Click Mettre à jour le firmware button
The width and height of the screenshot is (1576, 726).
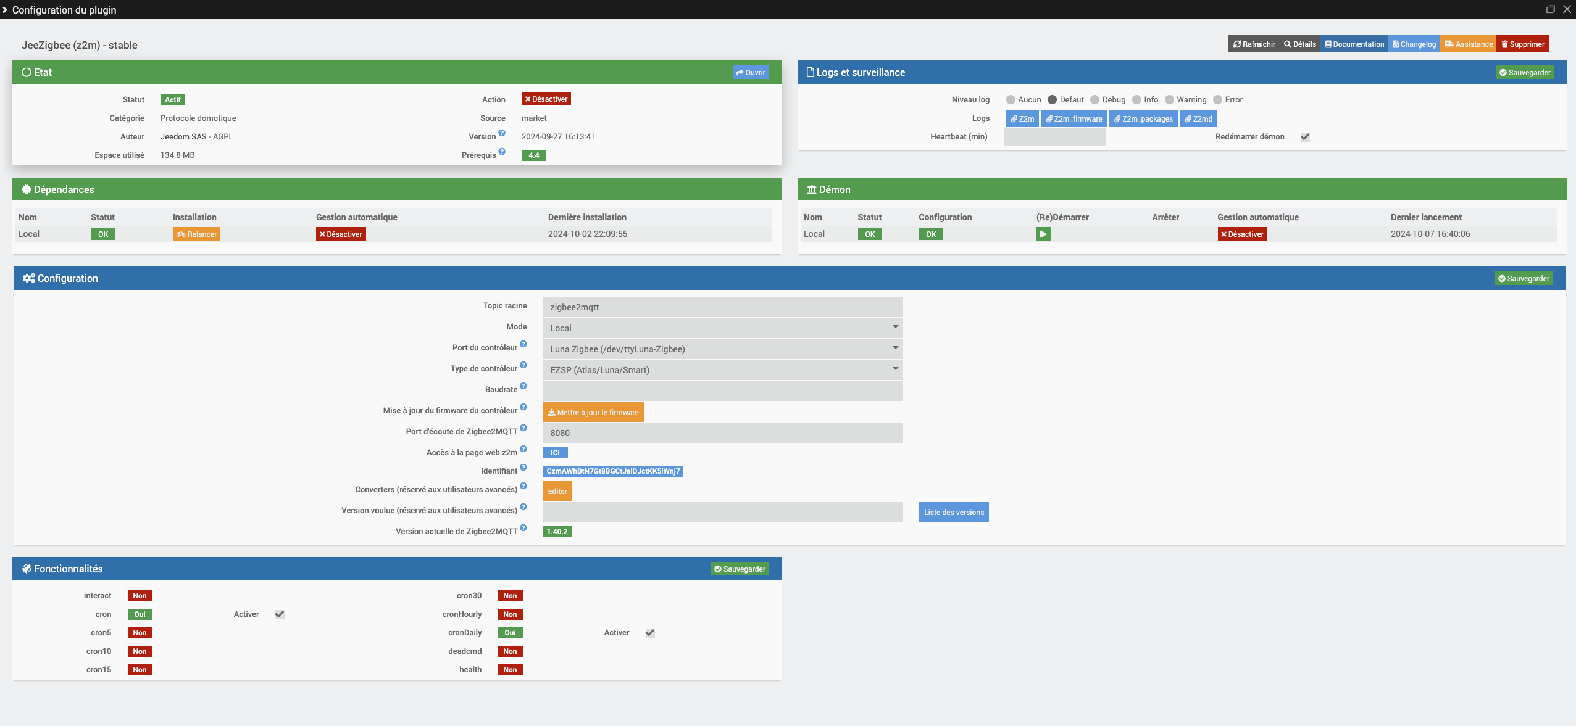click(593, 413)
